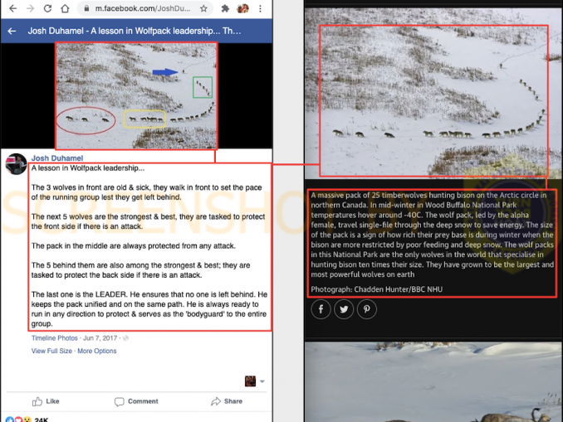
Task: Go back using the Facebook header arrow
Action: coord(12,32)
